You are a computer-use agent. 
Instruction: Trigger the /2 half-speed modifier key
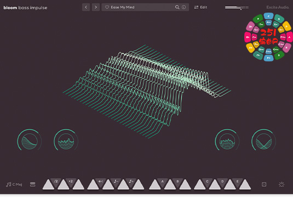tap(56, 181)
